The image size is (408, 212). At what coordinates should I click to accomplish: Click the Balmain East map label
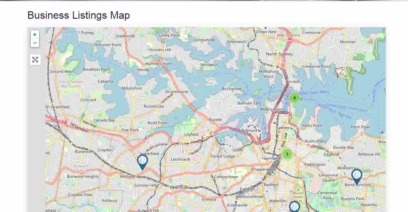(x=249, y=103)
